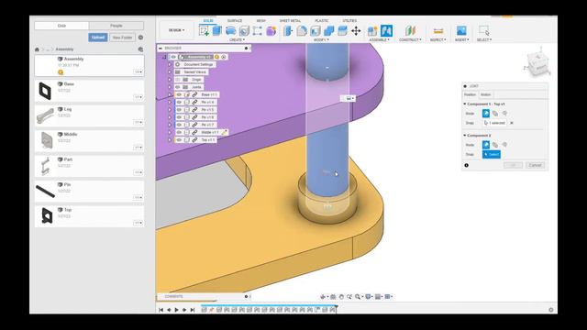Hide the Pin v1:5 component

coord(179,110)
